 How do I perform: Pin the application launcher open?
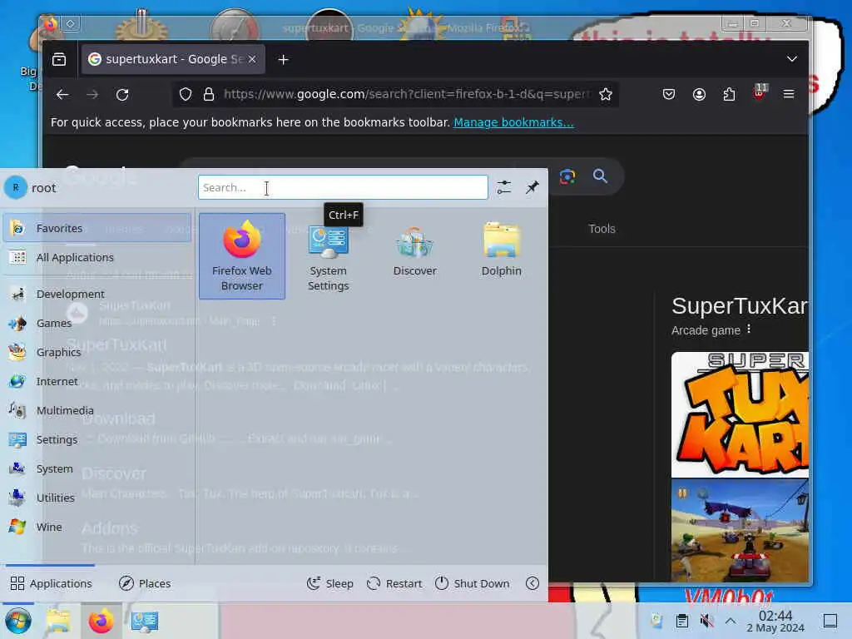pyautogui.click(x=532, y=187)
